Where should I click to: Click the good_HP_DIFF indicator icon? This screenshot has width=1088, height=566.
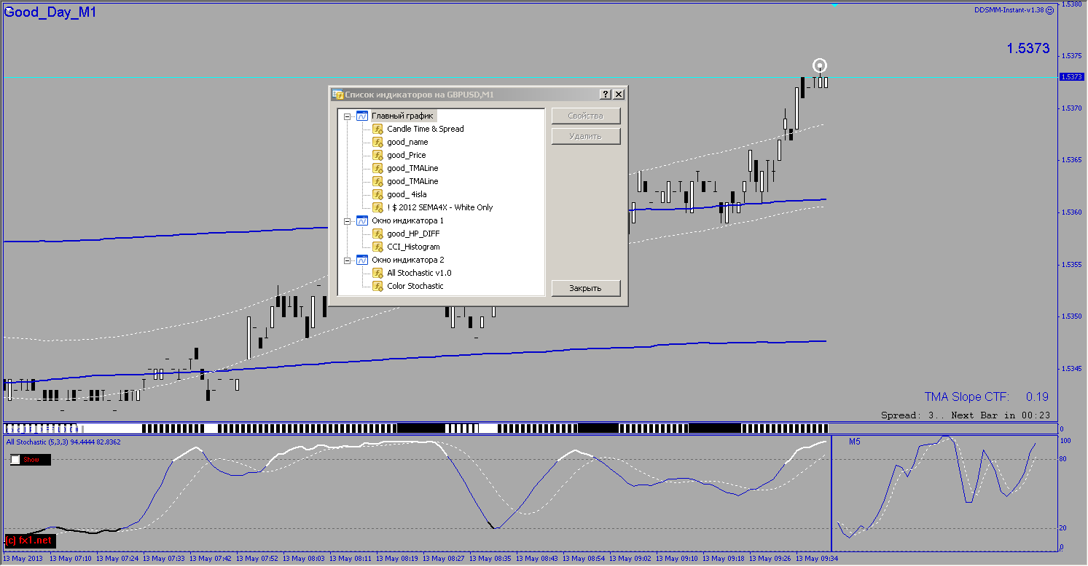377,234
